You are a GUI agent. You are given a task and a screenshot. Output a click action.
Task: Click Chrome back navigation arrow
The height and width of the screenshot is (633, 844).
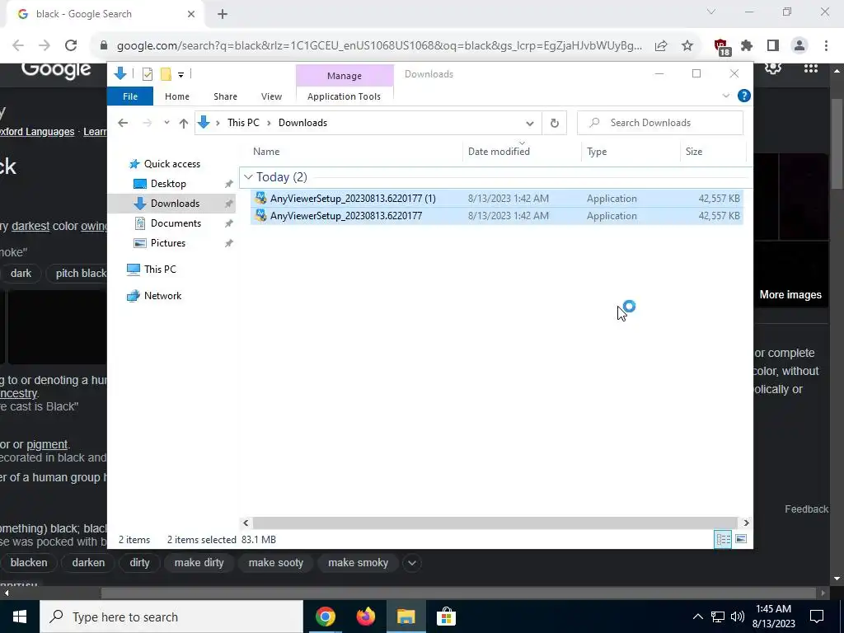(18, 46)
